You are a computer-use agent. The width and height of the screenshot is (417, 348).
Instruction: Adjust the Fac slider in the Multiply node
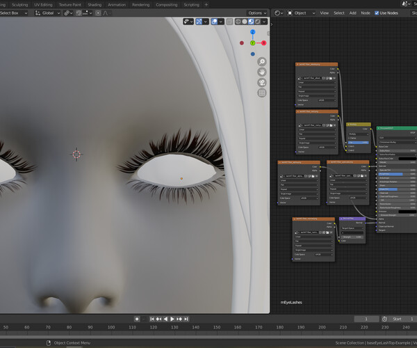click(x=359, y=143)
